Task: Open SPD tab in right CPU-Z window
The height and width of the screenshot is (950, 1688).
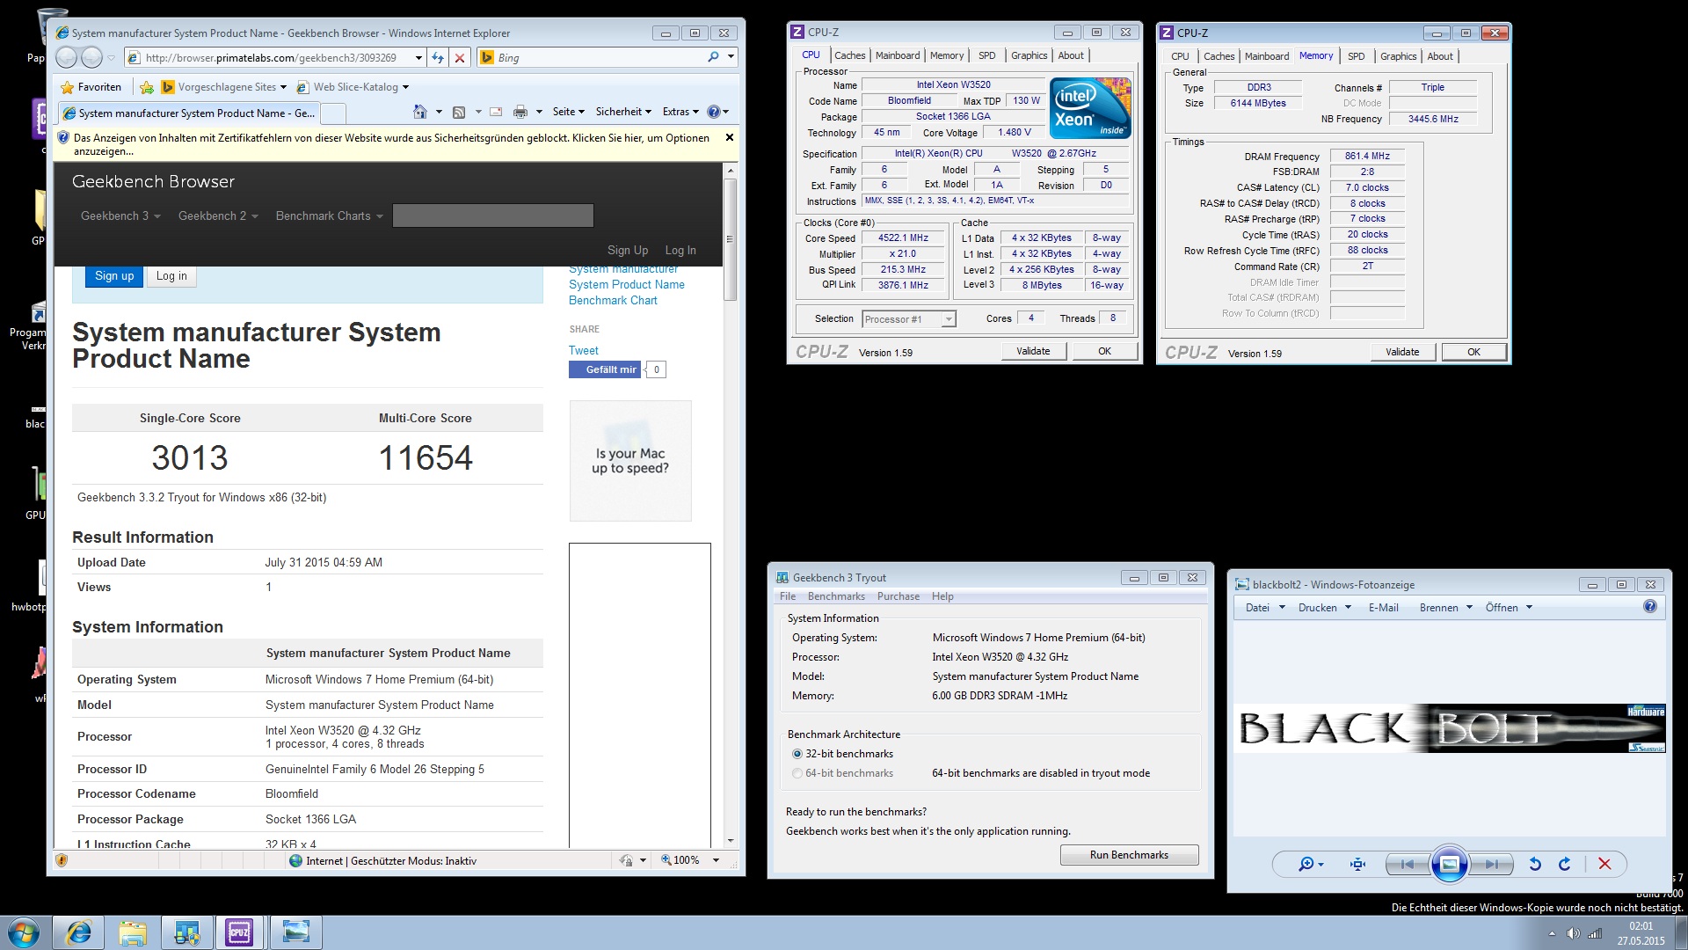Action: pyautogui.click(x=1357, y=56)
